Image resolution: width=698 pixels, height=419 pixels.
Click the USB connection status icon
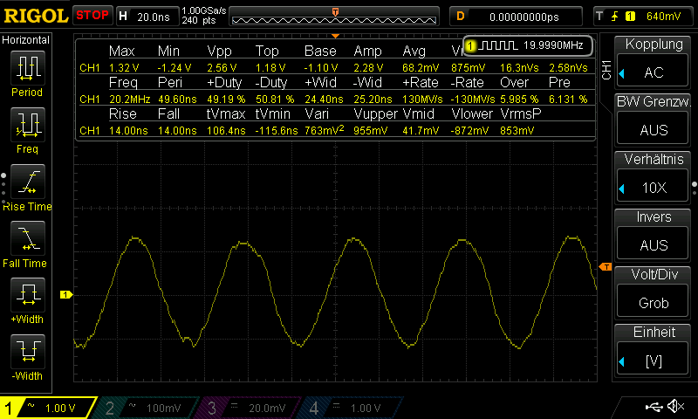pyautogui.click(x=654, y=407)
